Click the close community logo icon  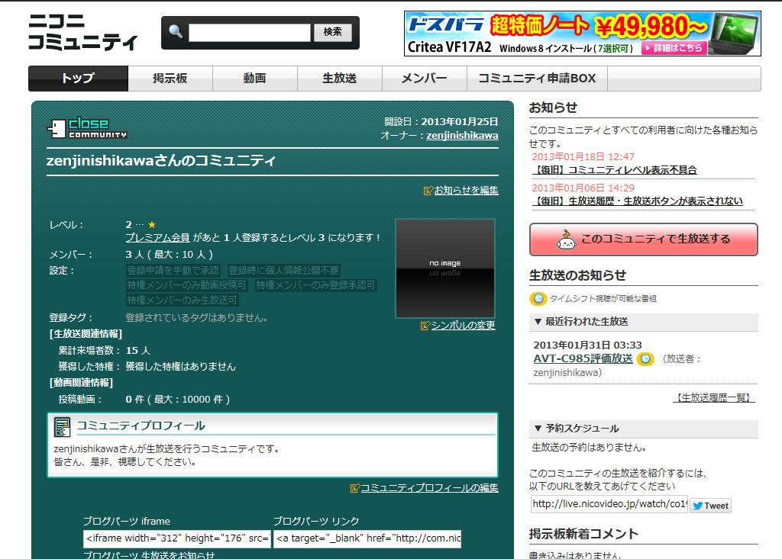tap(87, 128)
